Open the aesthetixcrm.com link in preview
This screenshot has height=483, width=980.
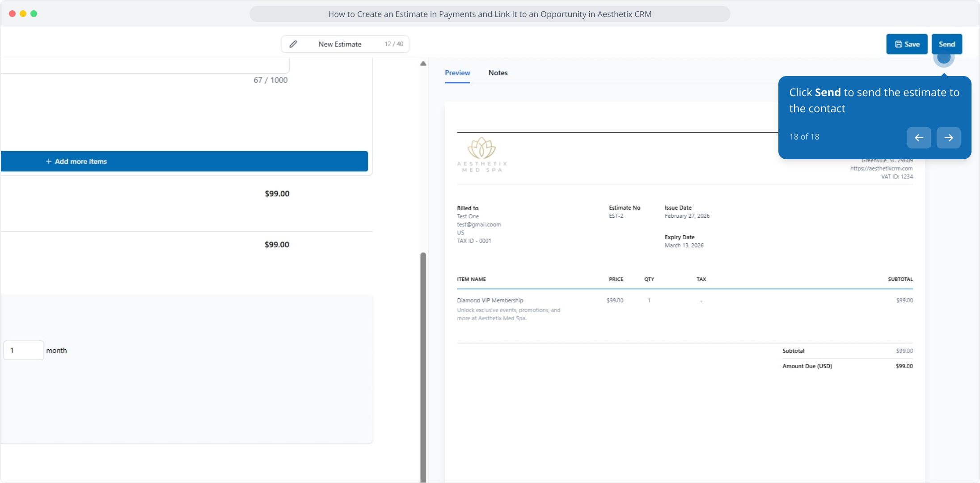click(x=881, y=169)
